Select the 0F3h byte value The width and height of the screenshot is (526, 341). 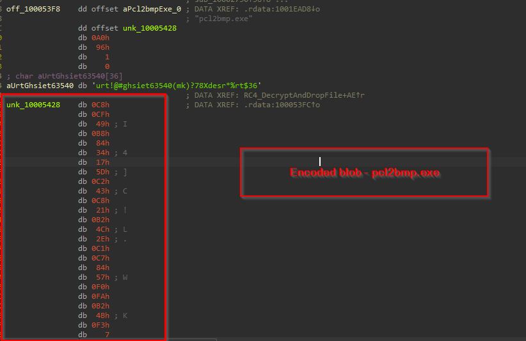point(100,325)
